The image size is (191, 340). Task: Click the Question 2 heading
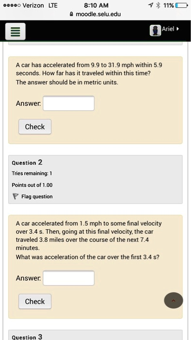pos(27,162)
